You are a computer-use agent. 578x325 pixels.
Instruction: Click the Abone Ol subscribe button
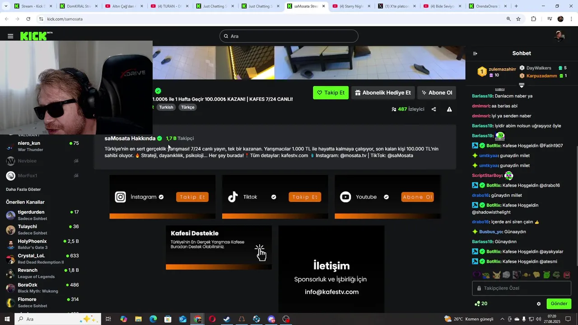[437, 93]
